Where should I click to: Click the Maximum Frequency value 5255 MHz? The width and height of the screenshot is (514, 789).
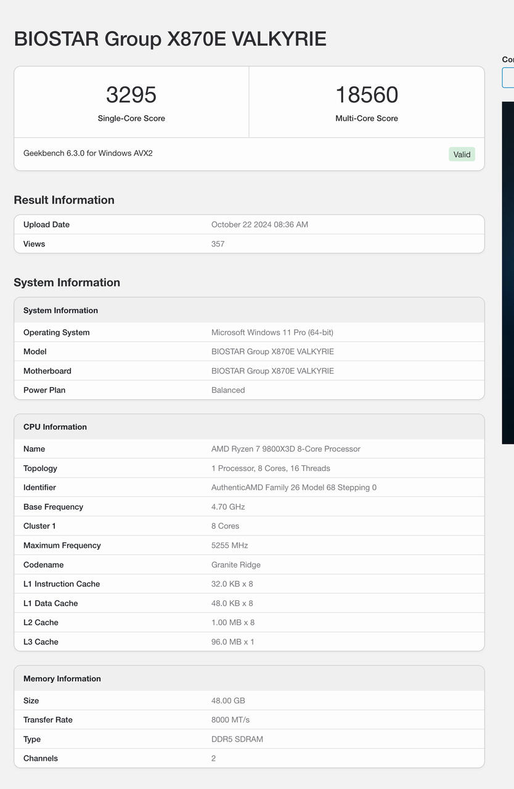[229, 546]
